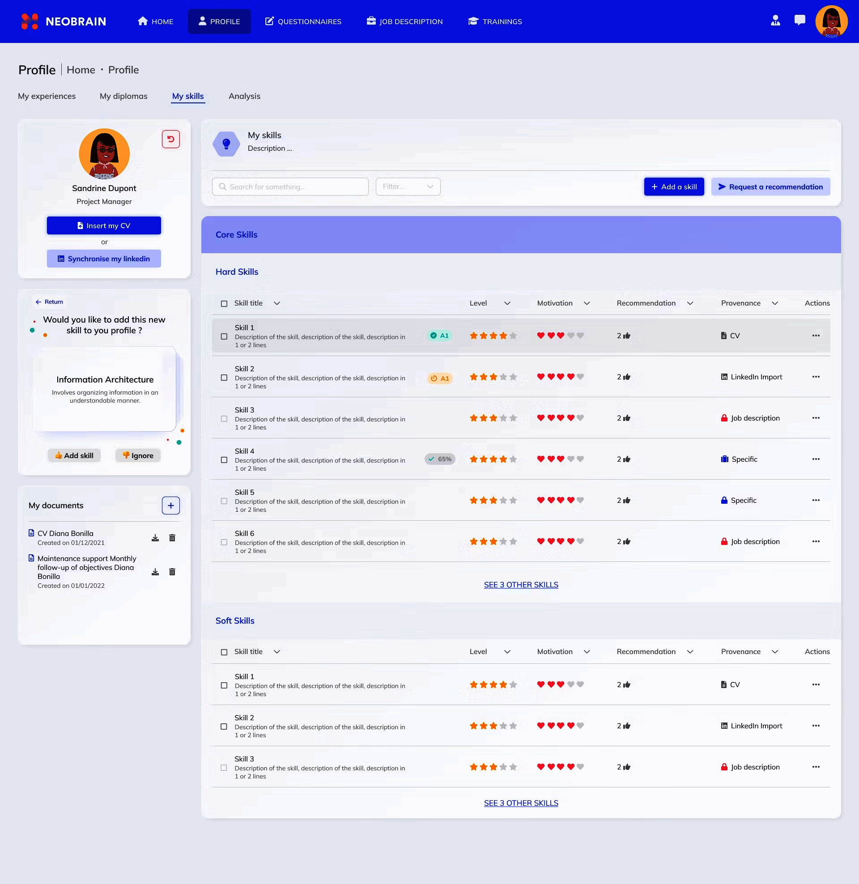Open the three-dot actions menu for Skill 1
This screenshot has width=859, height=884.
pyautogui.click(x=816, y=336)
